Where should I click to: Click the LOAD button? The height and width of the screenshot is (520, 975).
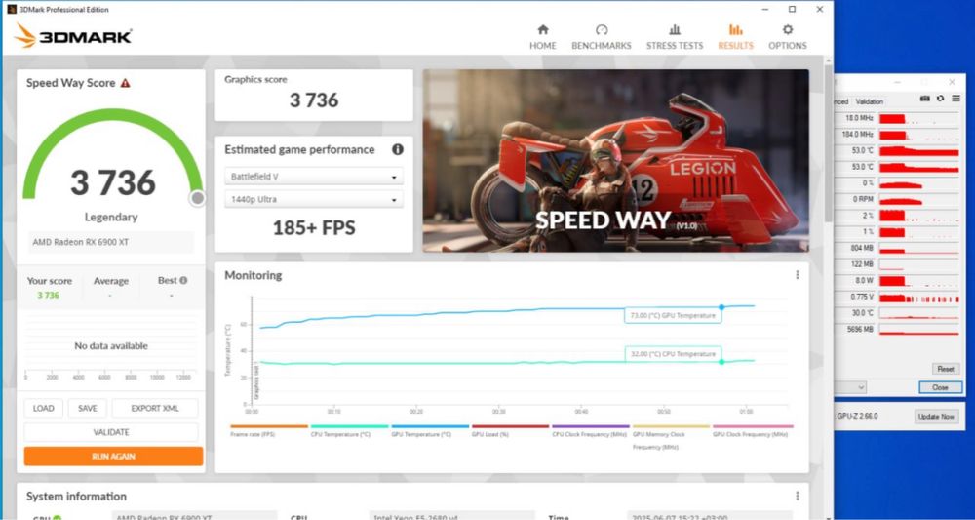tap(44, 408)
